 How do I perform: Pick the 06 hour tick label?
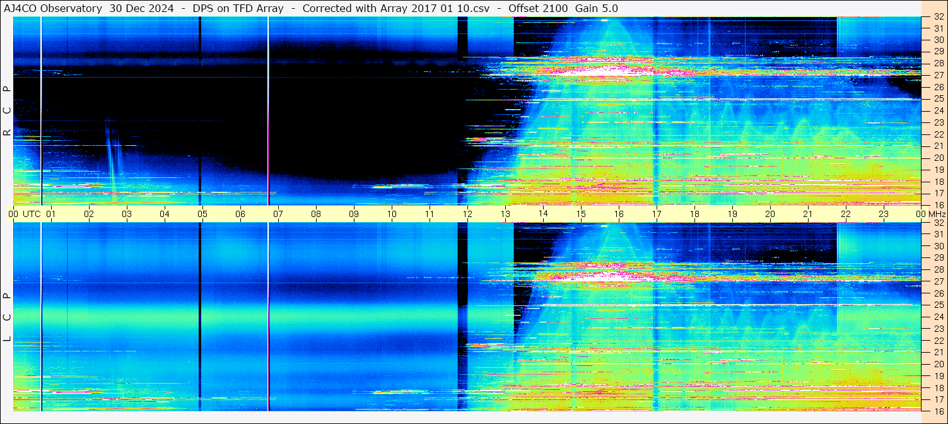(240, 214)
